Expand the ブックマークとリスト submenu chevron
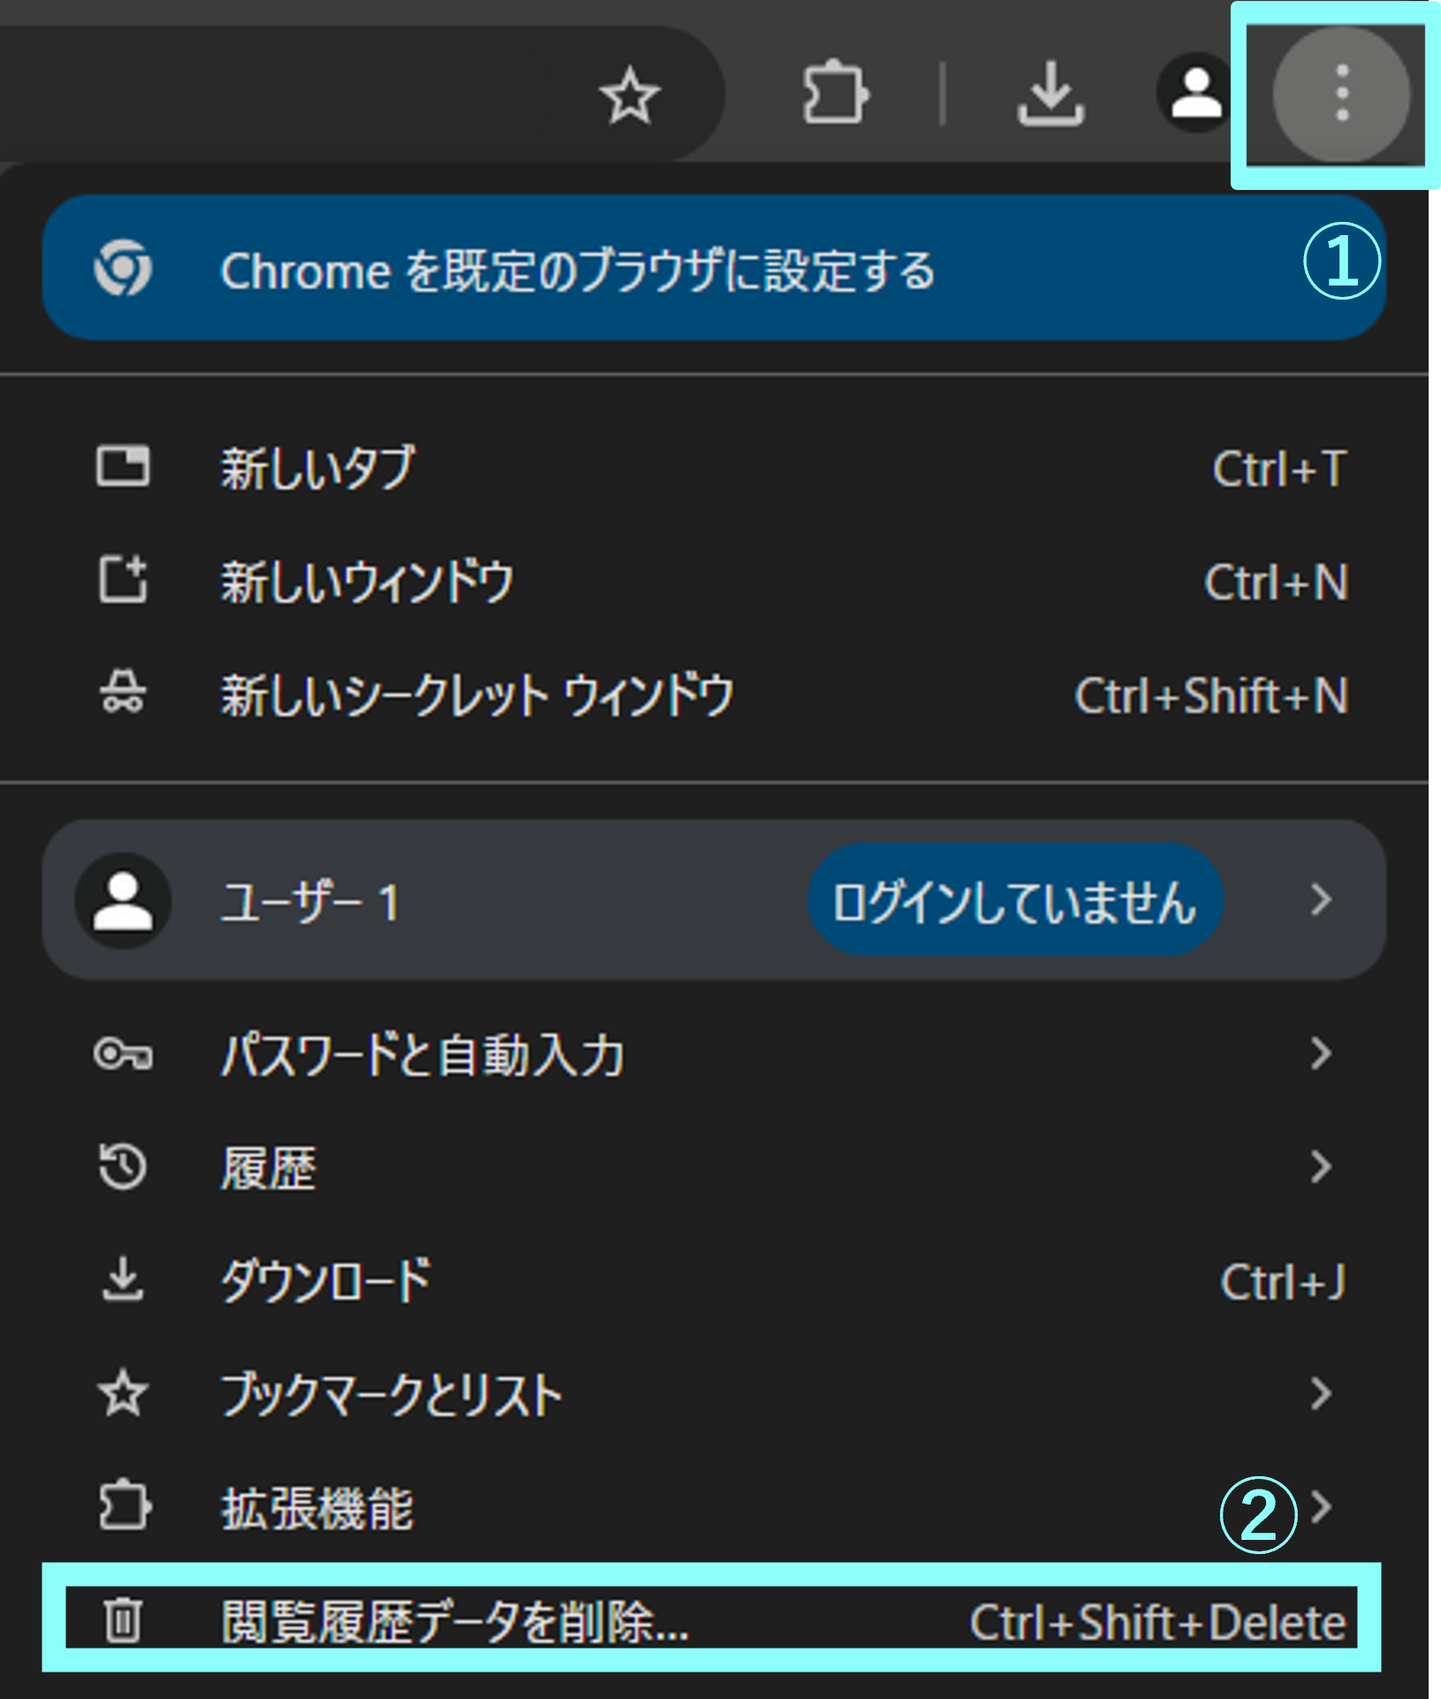The width and height of the screenshot is (1441, 1699). (1321, 1393)
